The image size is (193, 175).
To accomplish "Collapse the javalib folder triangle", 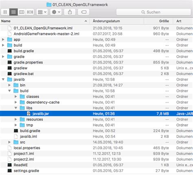I will 3,79.
